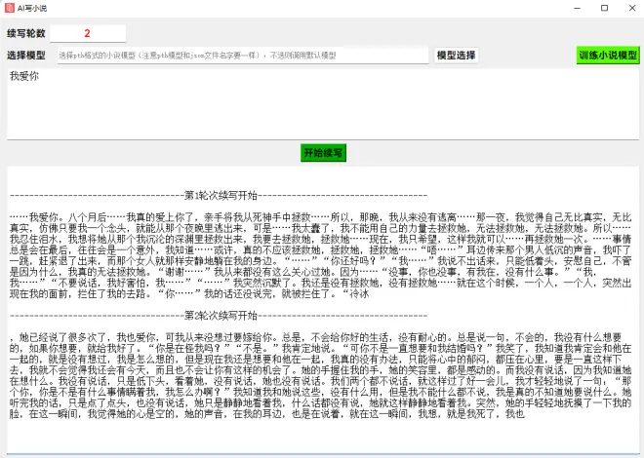Start writing with the 开始续写 button
This screenshot has height=458, width=644.
point(323,153)
